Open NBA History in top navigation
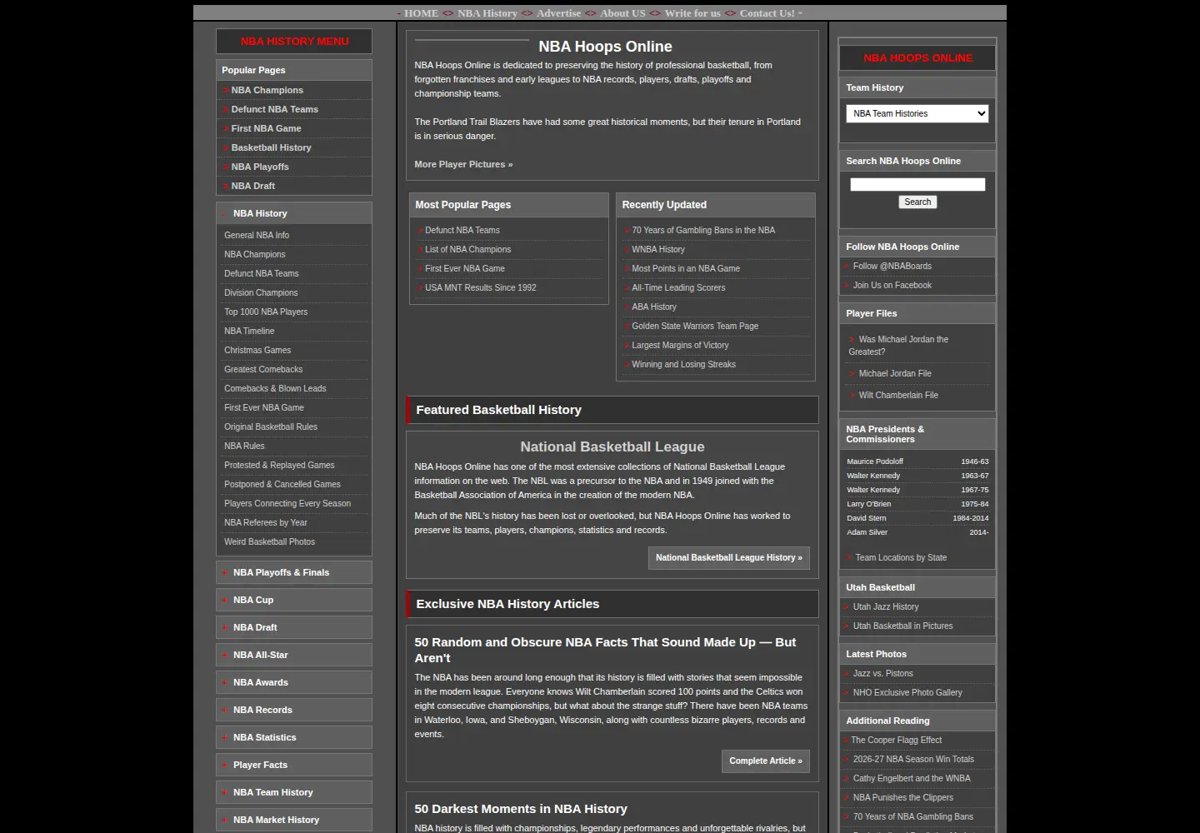 487,13
